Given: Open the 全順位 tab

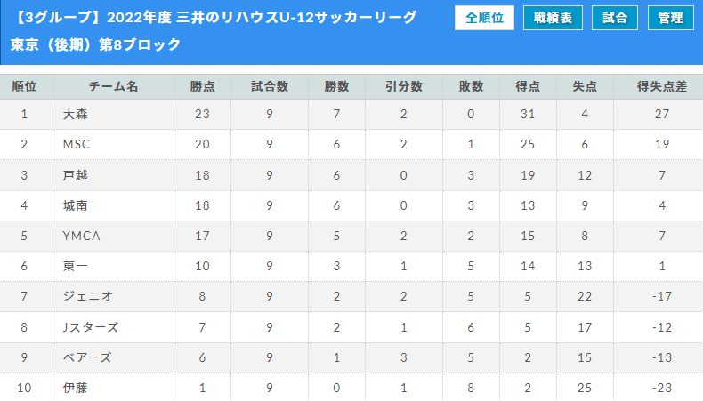Looking at the screenshot, I should click(x=484, y=18).
